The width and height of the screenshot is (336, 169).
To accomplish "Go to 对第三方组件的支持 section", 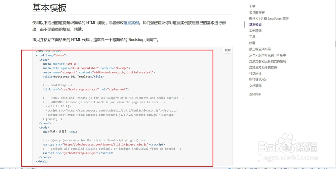I will 263,68.
